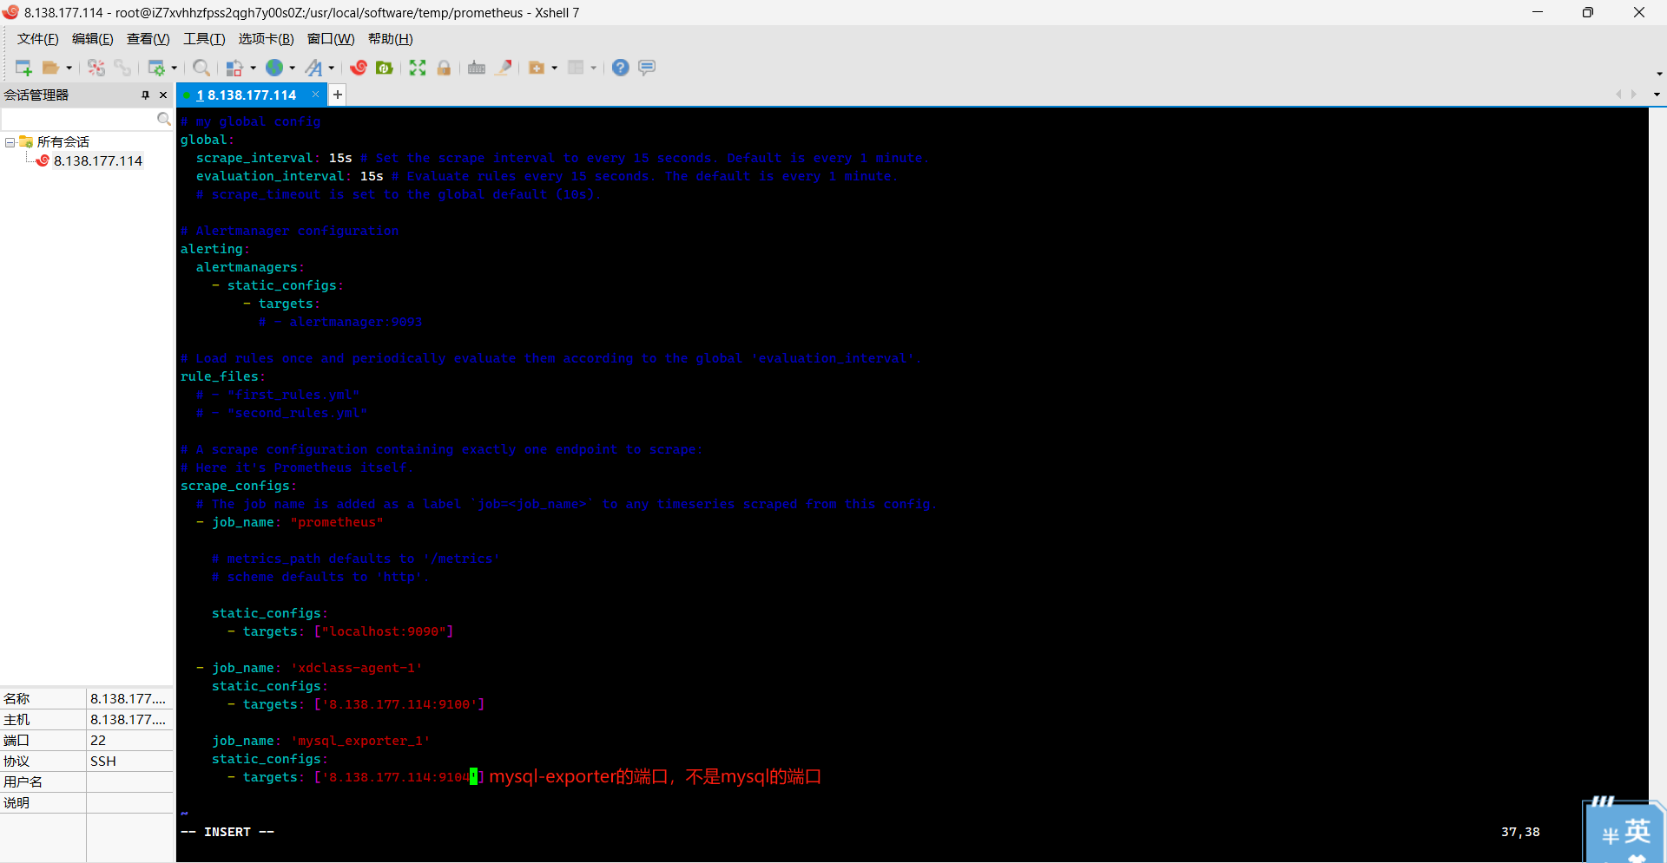The width and height of the screenshot is (1667, 863).
Task: Expand the new folder dropdown arrow
Action: 555,68
